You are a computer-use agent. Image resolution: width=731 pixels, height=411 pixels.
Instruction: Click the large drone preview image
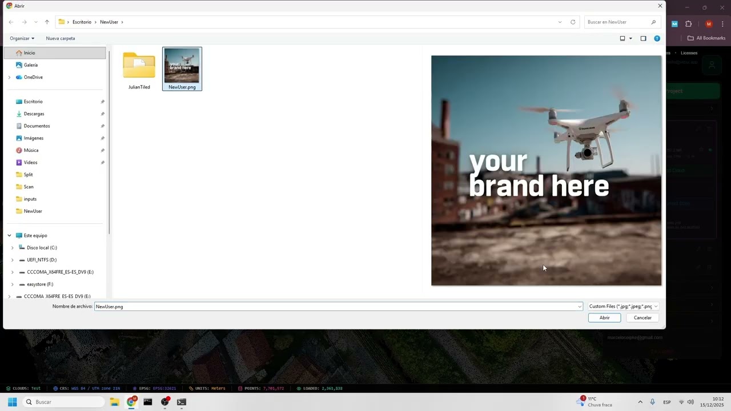546,170
